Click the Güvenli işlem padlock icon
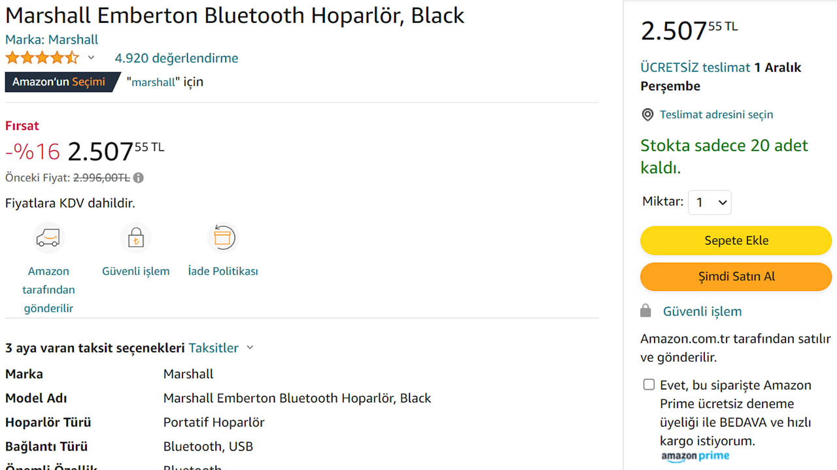The height and width of the screenshot is (470, 837). pyautogui.click(x=135, y=238)
